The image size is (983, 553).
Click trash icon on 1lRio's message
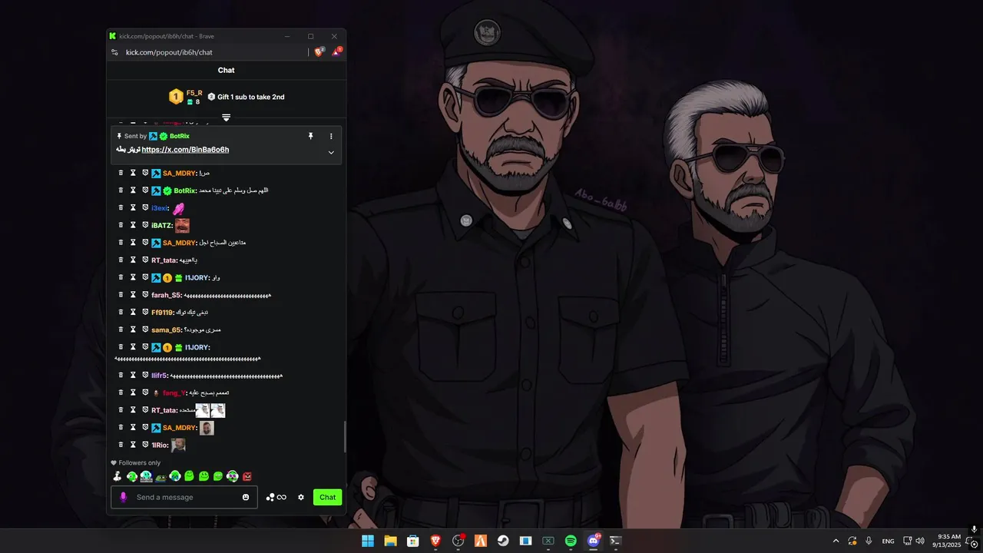tap(121, 445)
